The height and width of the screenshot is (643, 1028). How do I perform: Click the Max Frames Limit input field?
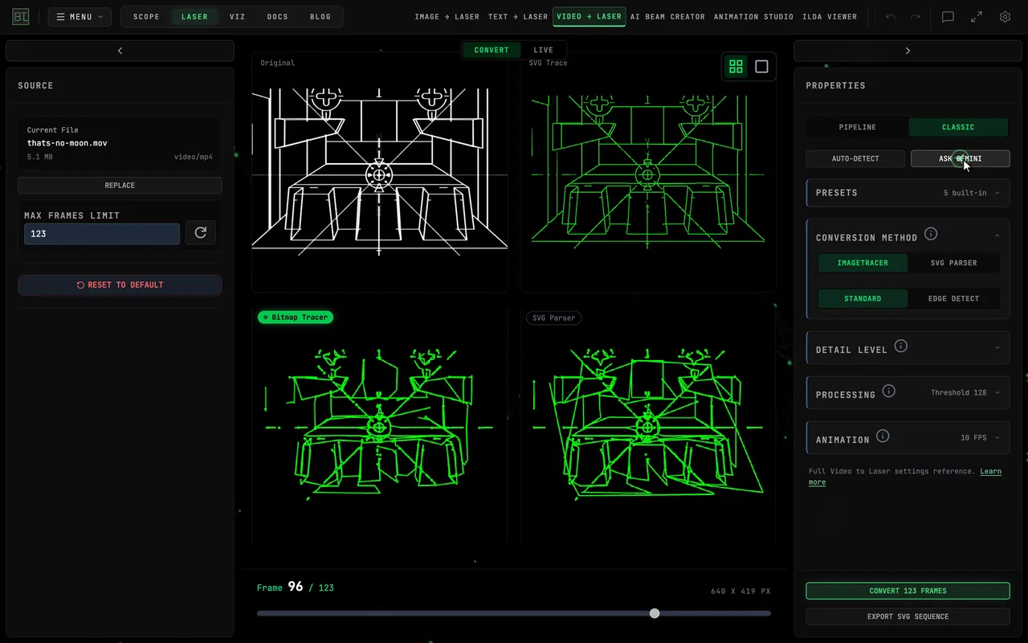(x=102, y=234)
